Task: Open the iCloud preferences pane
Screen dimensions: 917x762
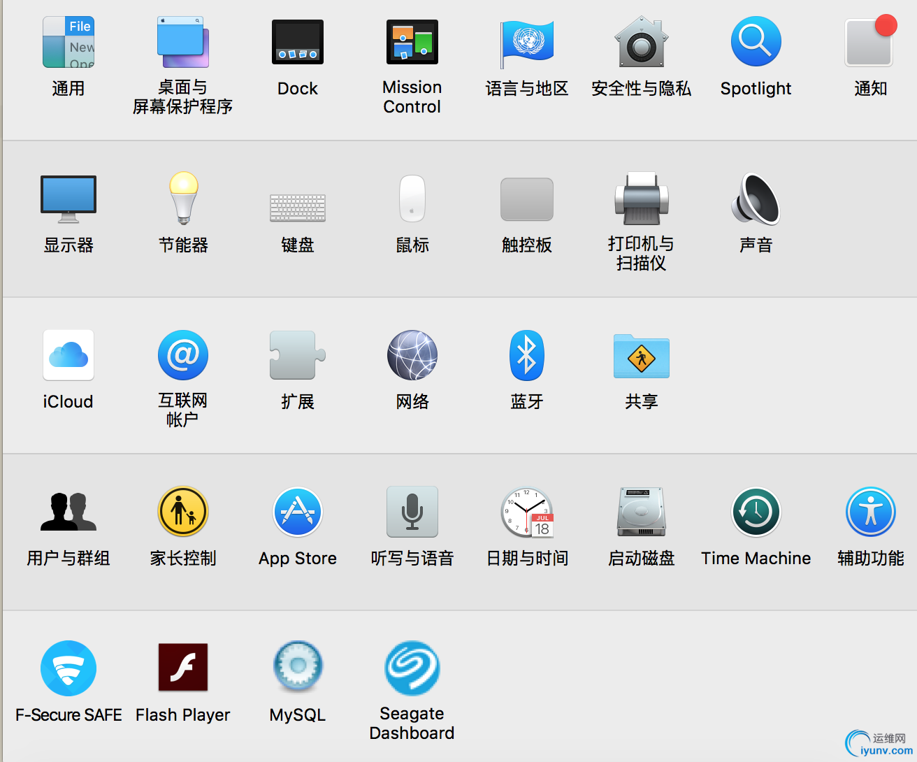Action: point(68,355)
